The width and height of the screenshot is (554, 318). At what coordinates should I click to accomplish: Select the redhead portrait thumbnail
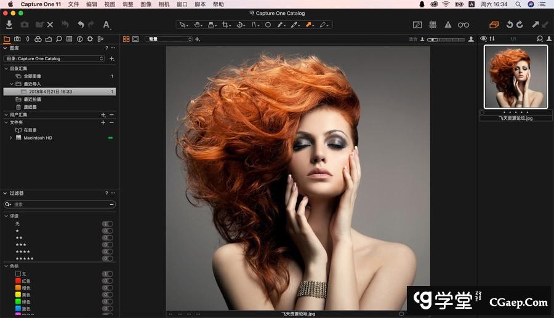(515, 77)
